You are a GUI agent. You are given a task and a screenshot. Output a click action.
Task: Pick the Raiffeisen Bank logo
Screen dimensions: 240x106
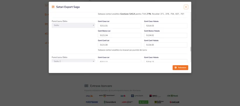pyautogui.click(x=159, y=102)
